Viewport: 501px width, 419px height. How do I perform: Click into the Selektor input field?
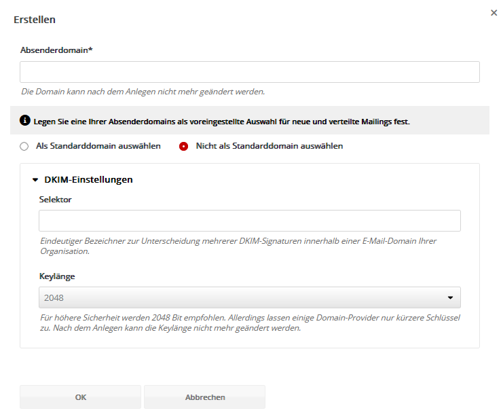pyautogui.click(x=249, y=221)
